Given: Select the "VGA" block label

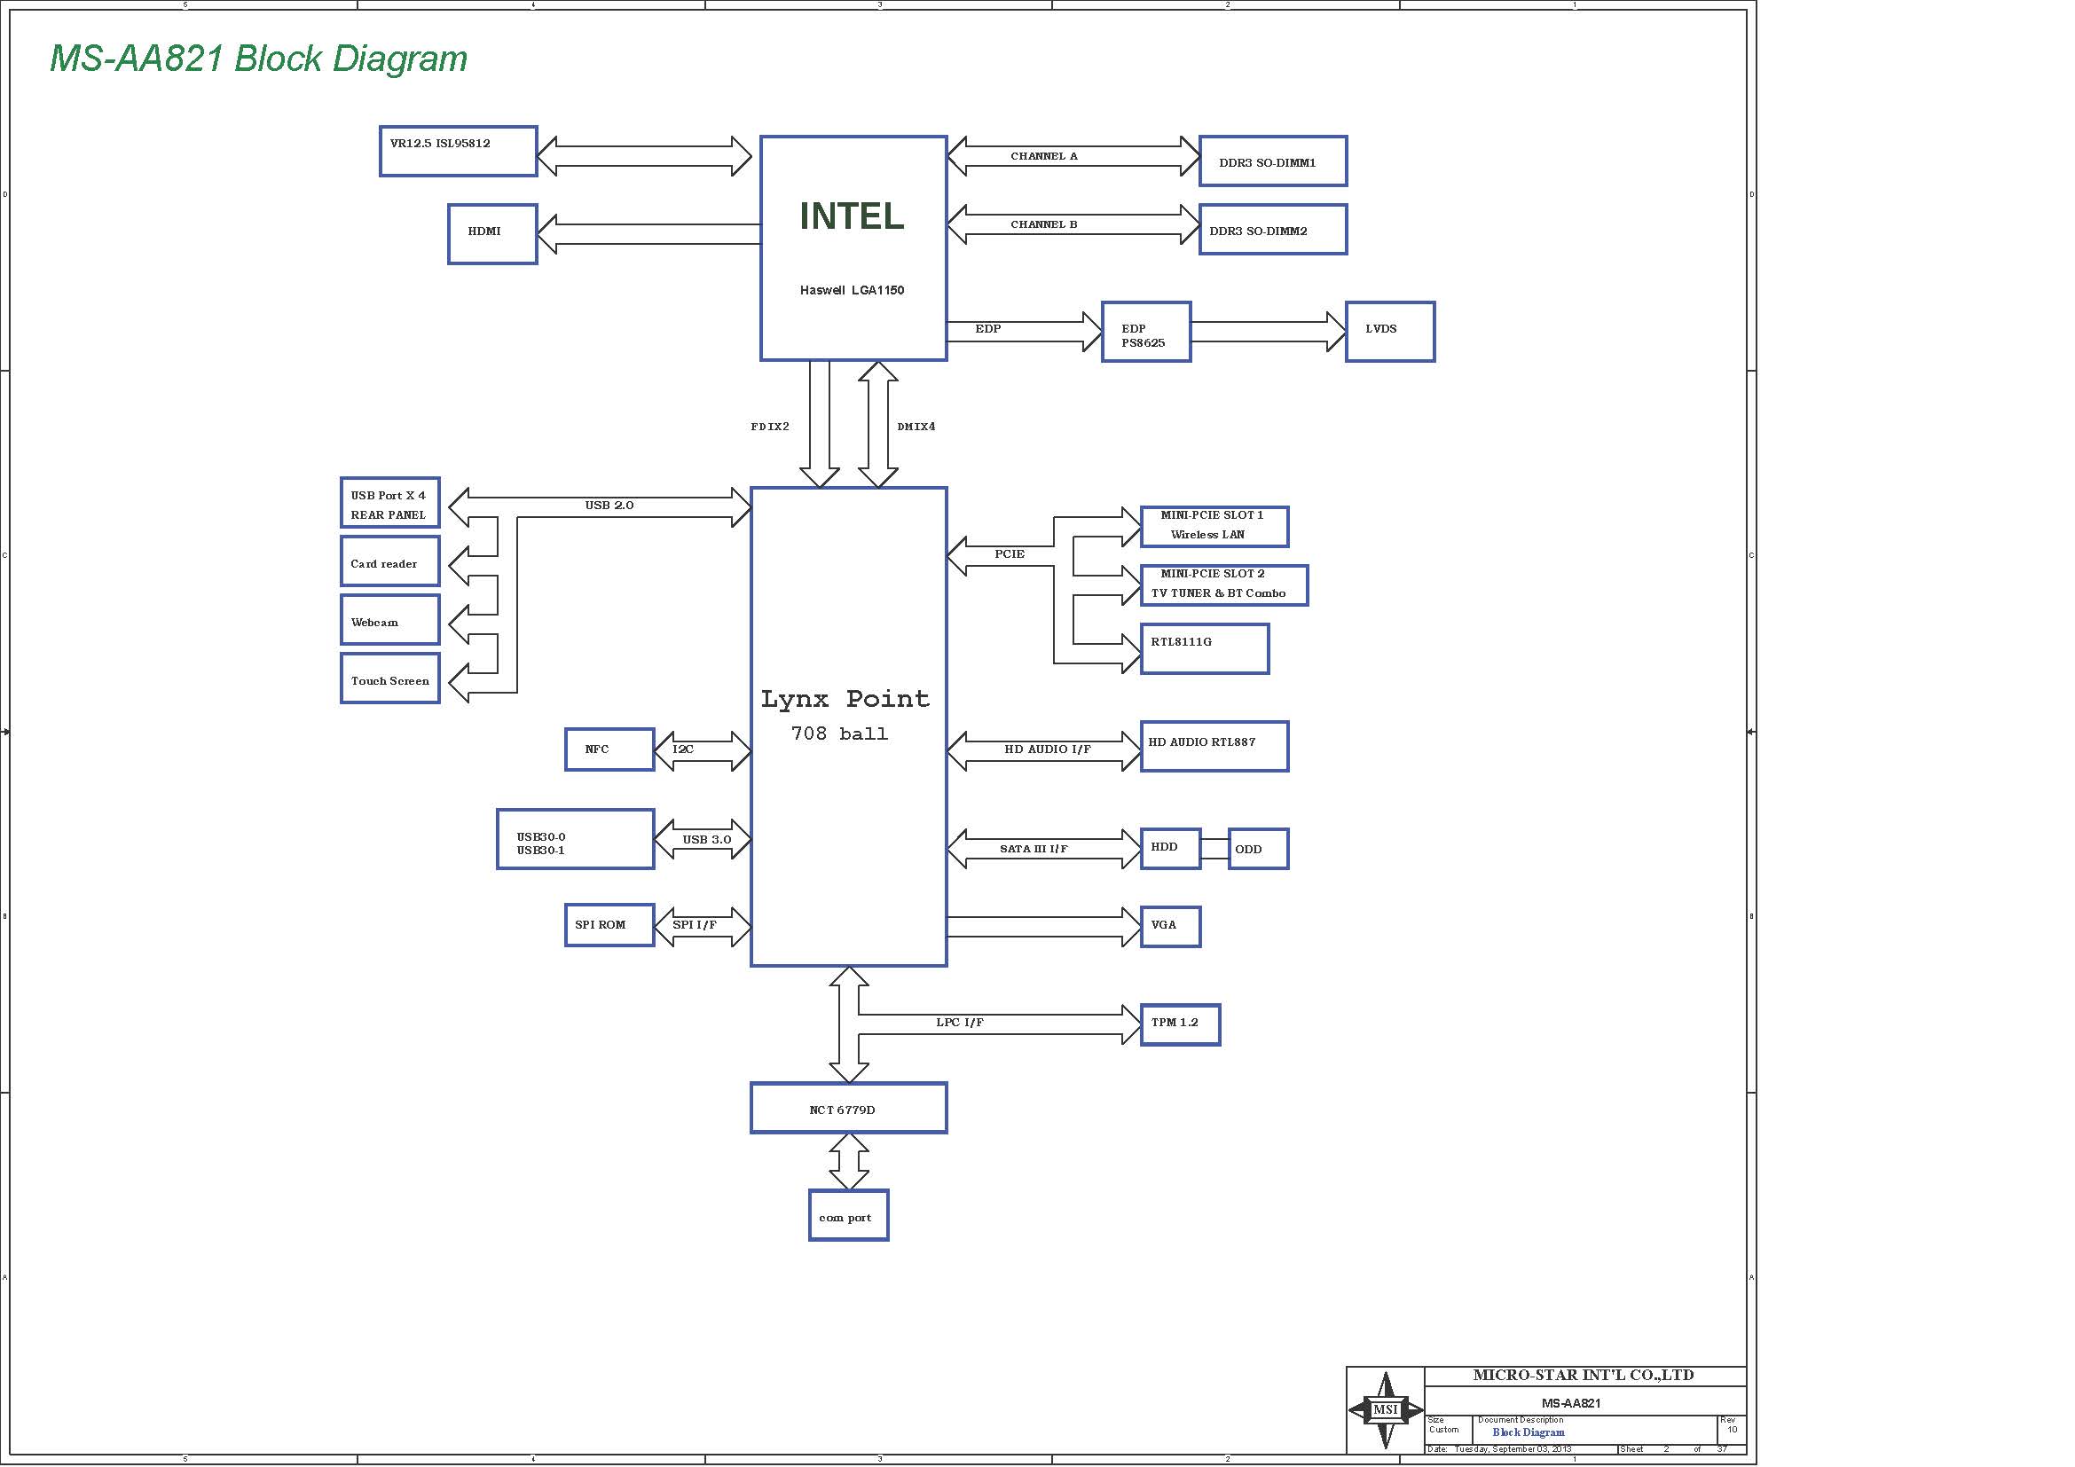Looking at the screenshot, I should [x=1163, y=925].
